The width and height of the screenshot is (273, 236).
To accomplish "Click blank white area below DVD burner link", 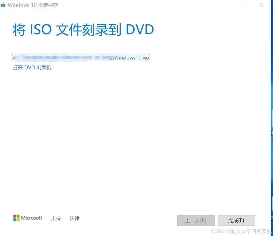I will click(136, 136).
